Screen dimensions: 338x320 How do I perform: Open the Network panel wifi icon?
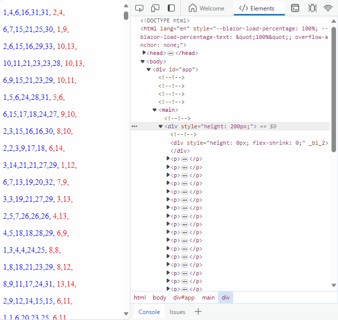click(328, 8)
